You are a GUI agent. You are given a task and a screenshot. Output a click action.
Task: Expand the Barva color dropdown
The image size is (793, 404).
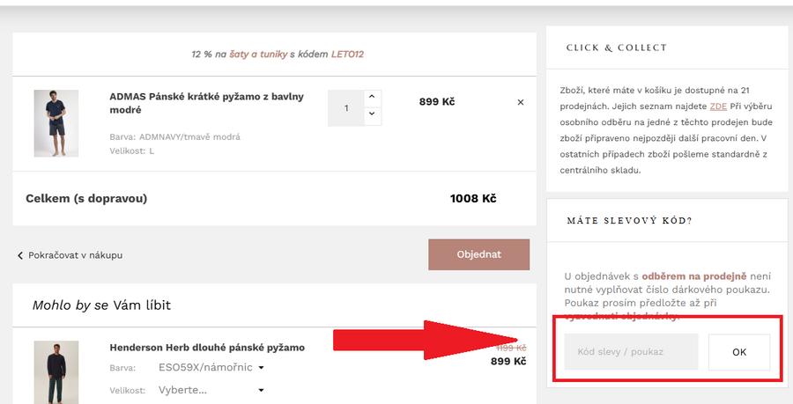(211, 368)
